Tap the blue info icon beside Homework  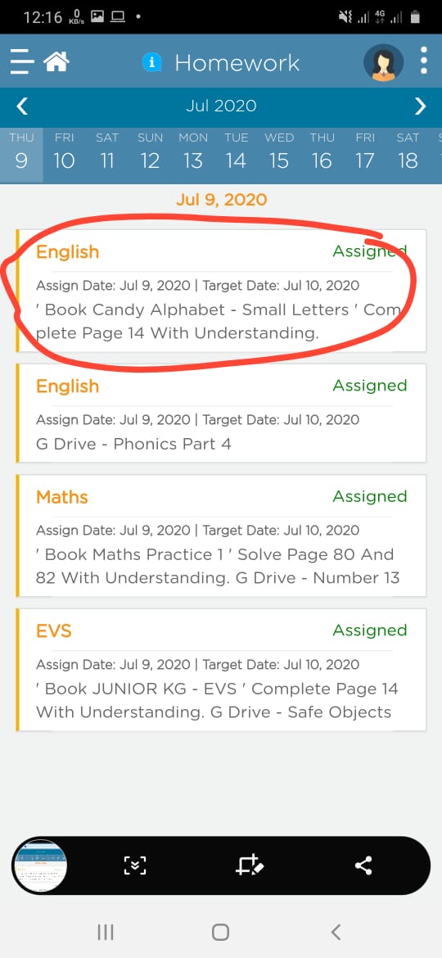pyautogui.click(x=151, y=62)
